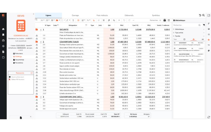Click the library Rechercher search field

(185, 25)
